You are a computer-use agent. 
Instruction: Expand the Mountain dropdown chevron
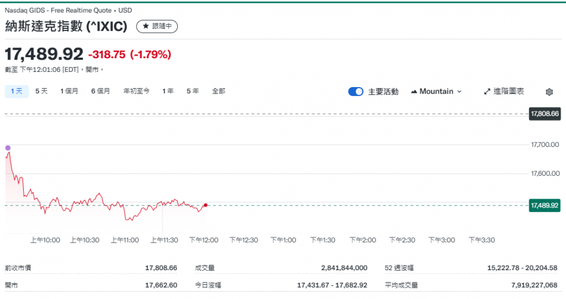coord(459,92)
